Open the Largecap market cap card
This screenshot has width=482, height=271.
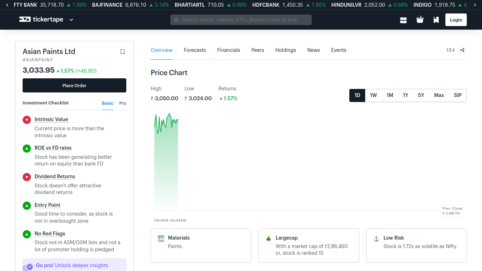click(x=309, y=245)
